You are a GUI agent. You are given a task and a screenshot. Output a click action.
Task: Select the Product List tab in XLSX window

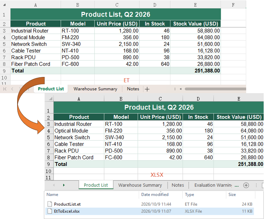(x=96, y=185)
